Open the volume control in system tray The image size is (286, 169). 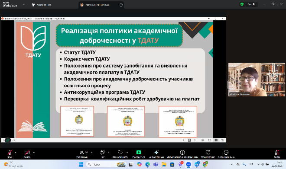(263, 164)
